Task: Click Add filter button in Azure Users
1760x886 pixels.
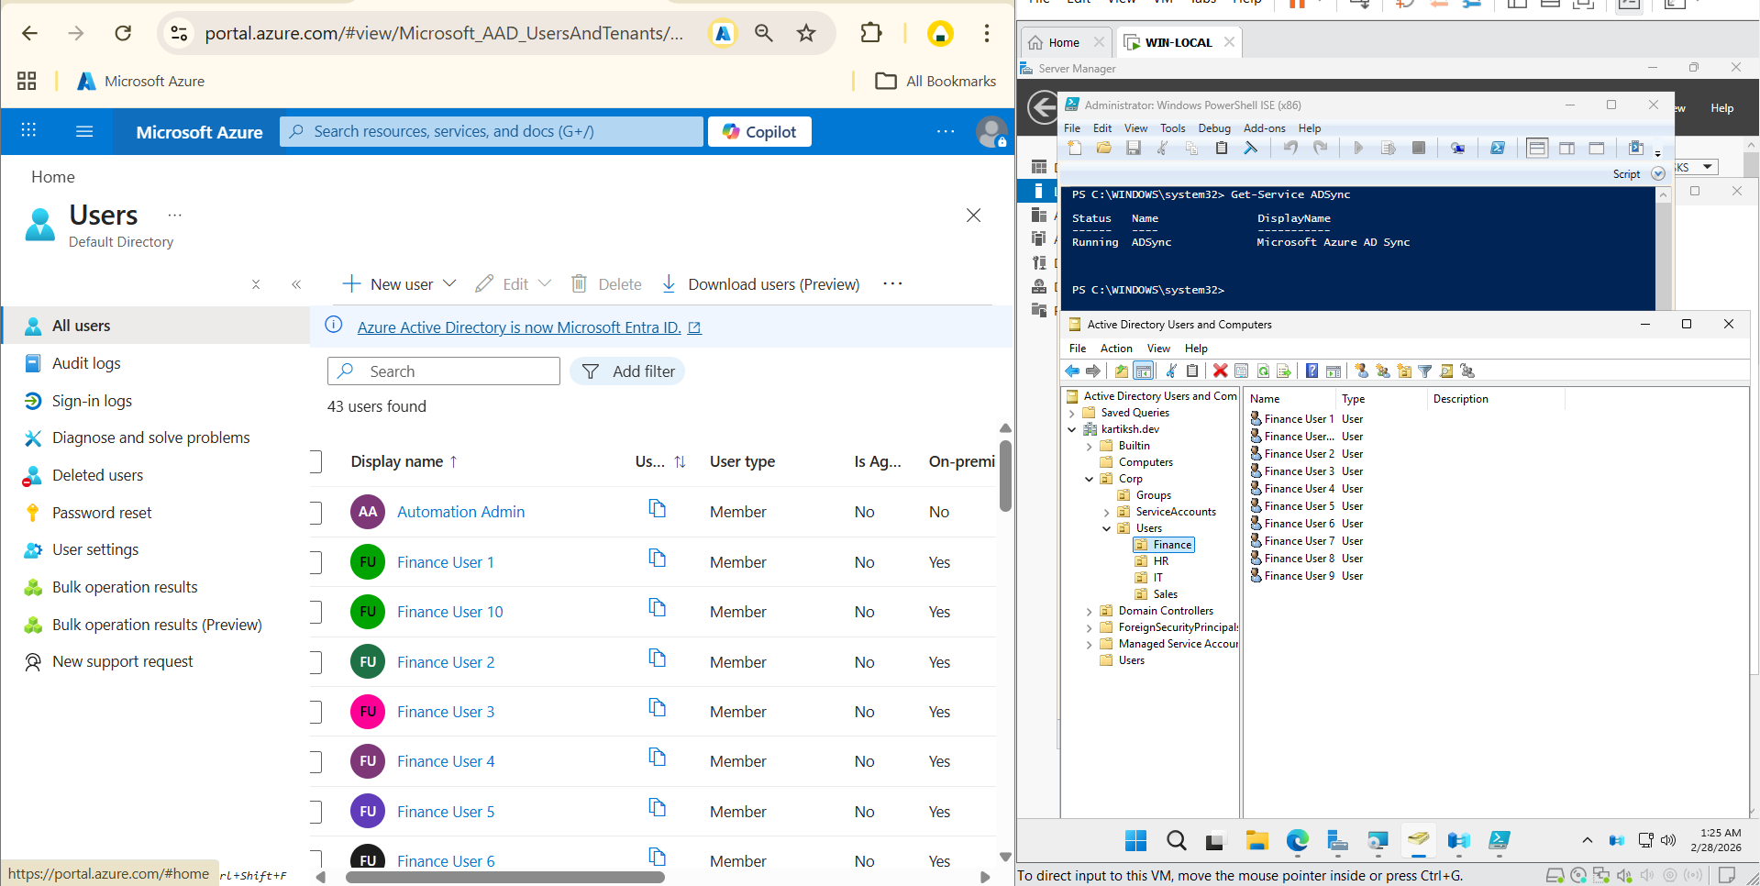Action: [627, 371]
